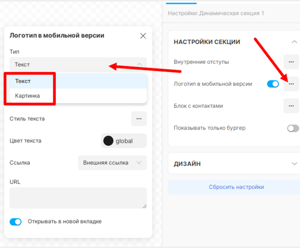Image resolution: width=300 pixels, height=248 pixels.
Task: Click the ДИЗАЙН section title
Action: point(187,164)
